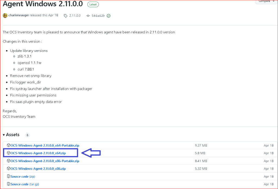Image resolution: width=278 pixels, height=189 pixels.
Task: Click 'Fix logger work_dir' bullet
Action: [26, 82]
